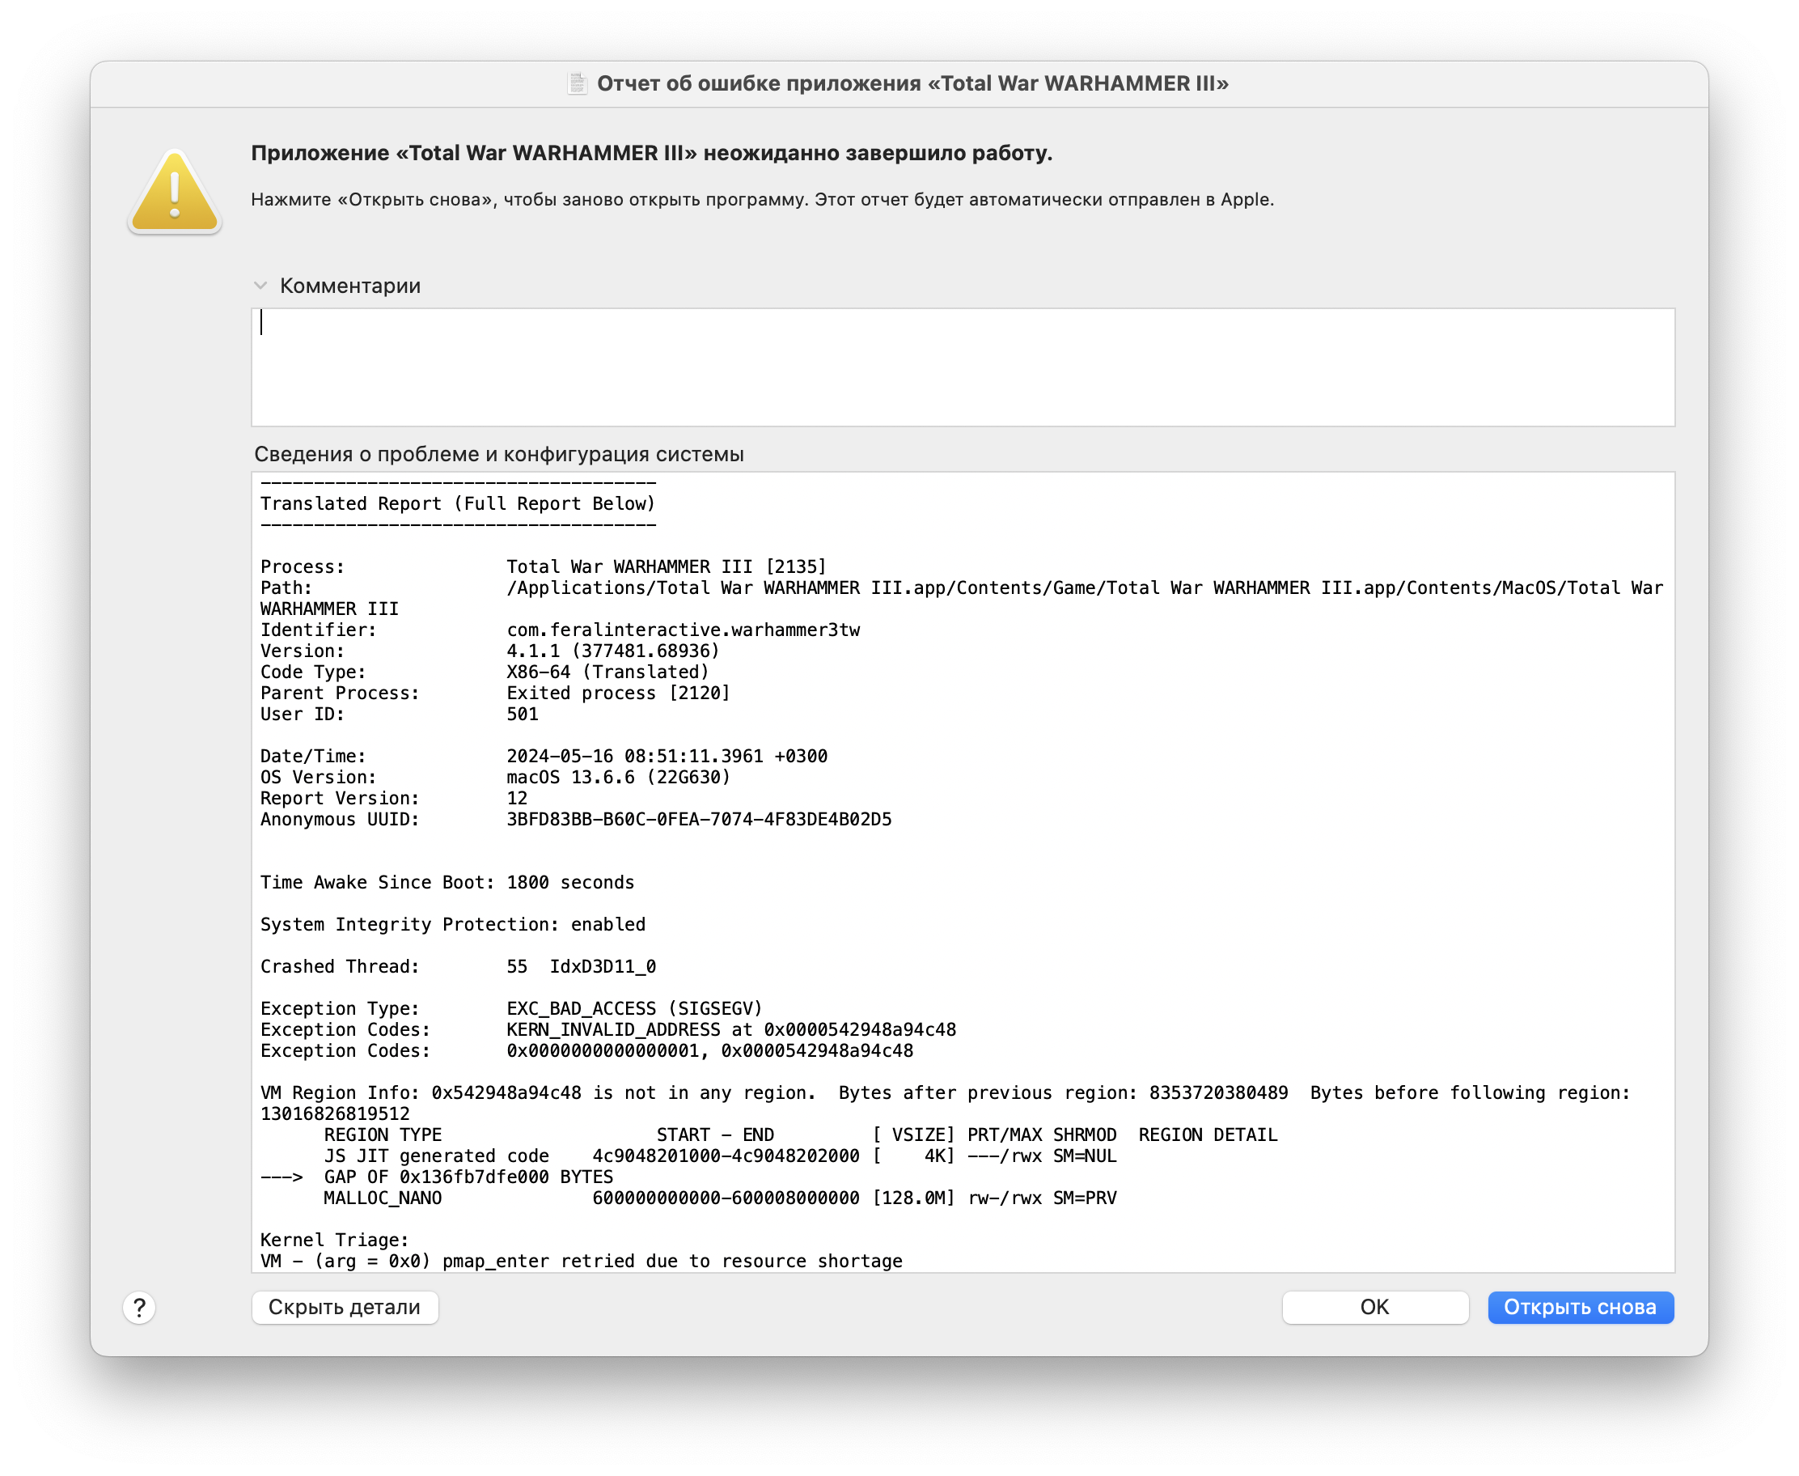Screen dimensions: 1799x1476
Task: Click the Crashed Thread 55 IdxD3D11_0 line
Action: 457,966
